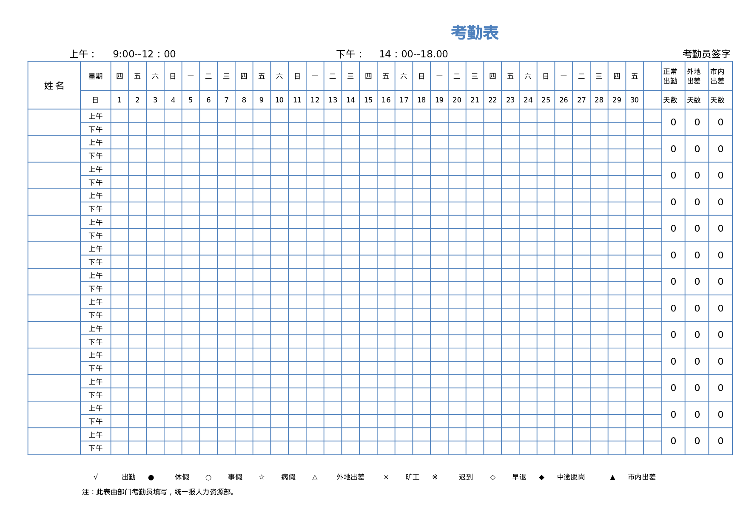Click the first empty name cell under 姓名

click(x=54, y=122)
